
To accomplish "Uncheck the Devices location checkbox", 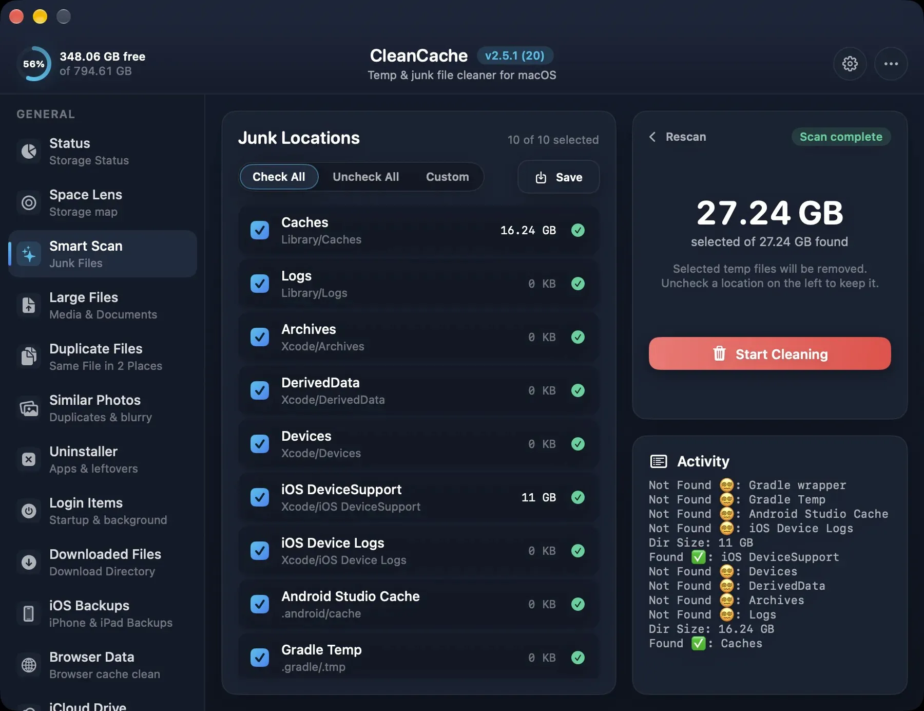I will (260, 444).
